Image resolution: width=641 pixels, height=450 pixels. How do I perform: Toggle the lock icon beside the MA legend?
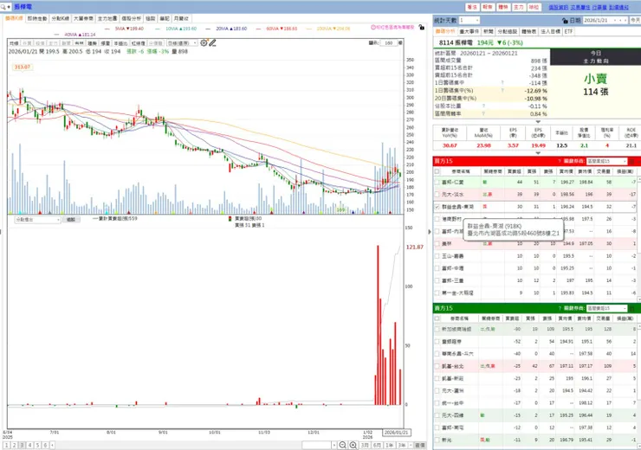tap(422, 27)
